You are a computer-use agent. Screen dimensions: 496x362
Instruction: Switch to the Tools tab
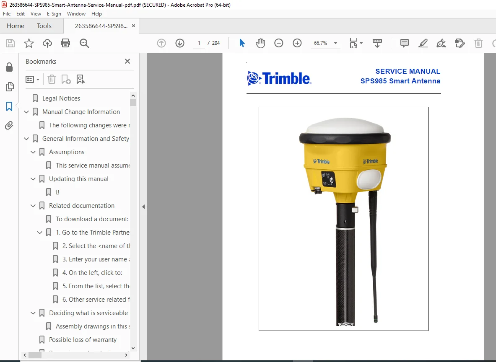[44, 26]
